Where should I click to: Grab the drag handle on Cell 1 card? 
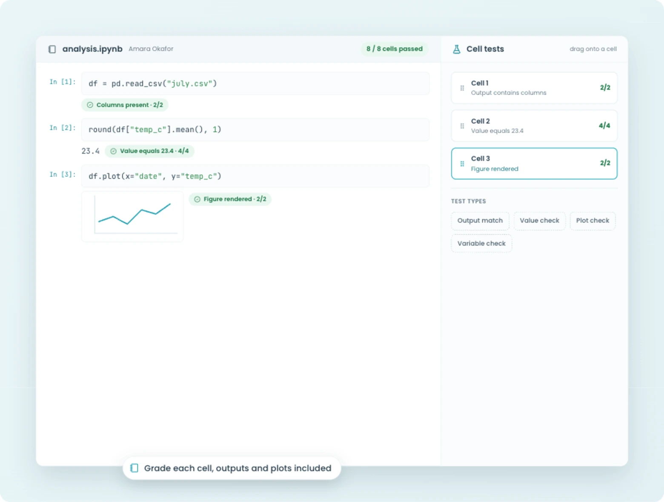(462, 88)
